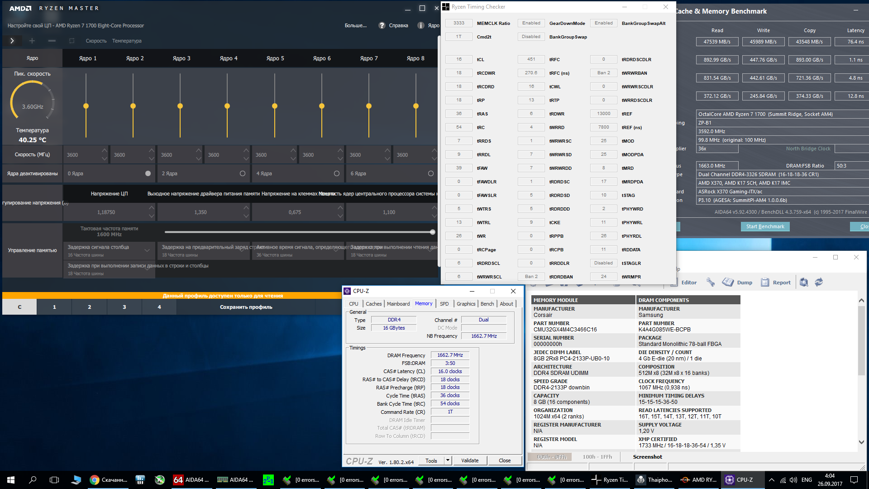Expand the Ryzen Master side panel chevron
This screenshot has height=489, width=869.
12,41
